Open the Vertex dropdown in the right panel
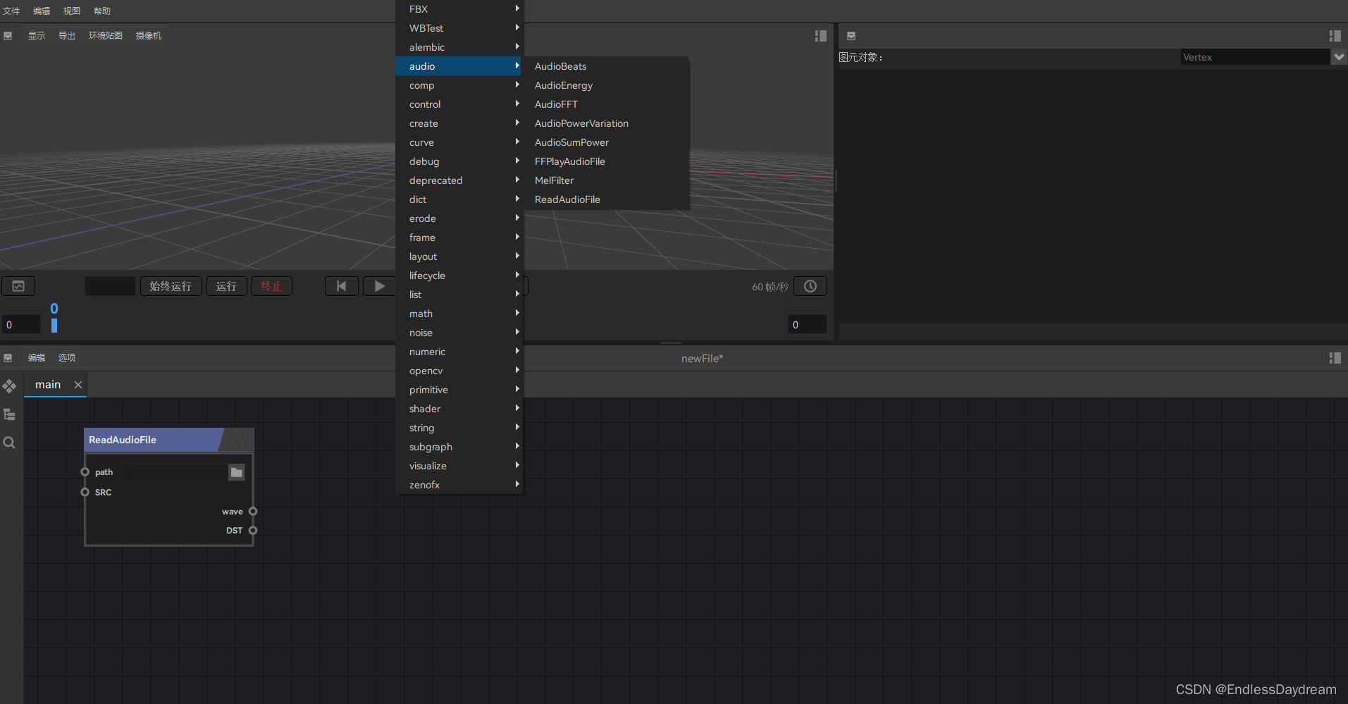The image size is (1348, 704). (1338, 56)
